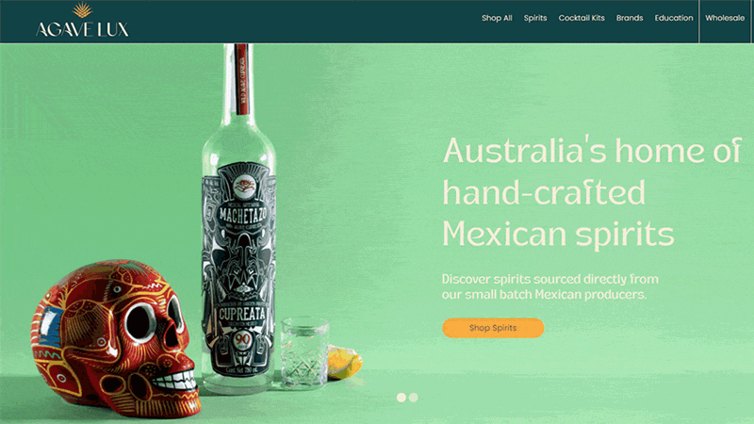Click the crystal shot glass image

pos(304,351)
